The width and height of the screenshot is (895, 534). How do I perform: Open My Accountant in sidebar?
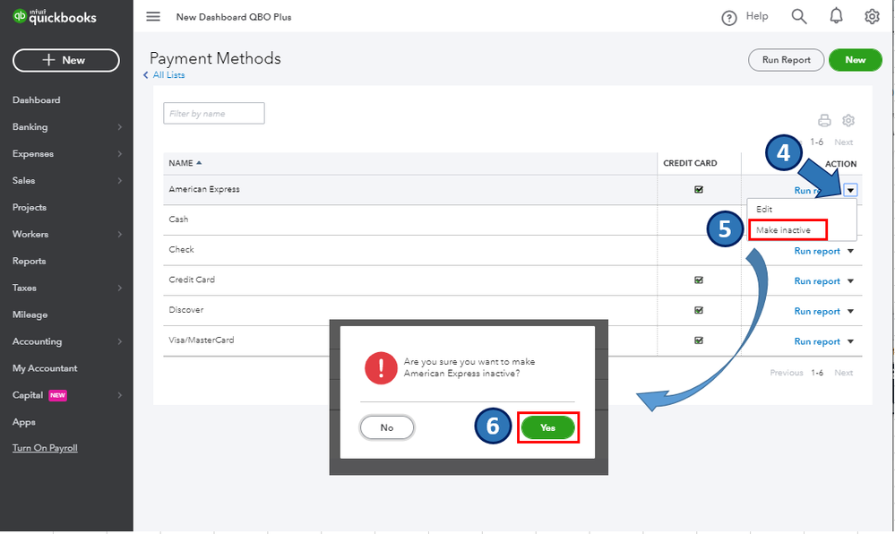[x=45, y=368]
